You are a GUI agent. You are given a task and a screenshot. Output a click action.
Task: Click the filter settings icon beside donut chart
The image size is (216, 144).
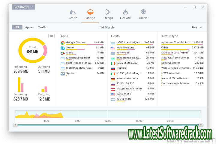pos(52,36)
